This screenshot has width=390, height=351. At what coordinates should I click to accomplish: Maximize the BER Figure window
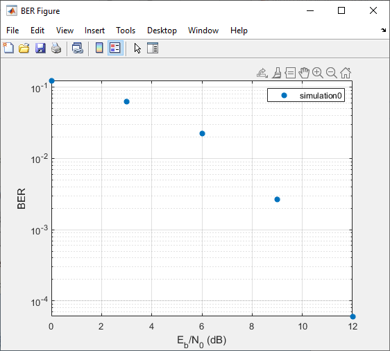point(341,10)
